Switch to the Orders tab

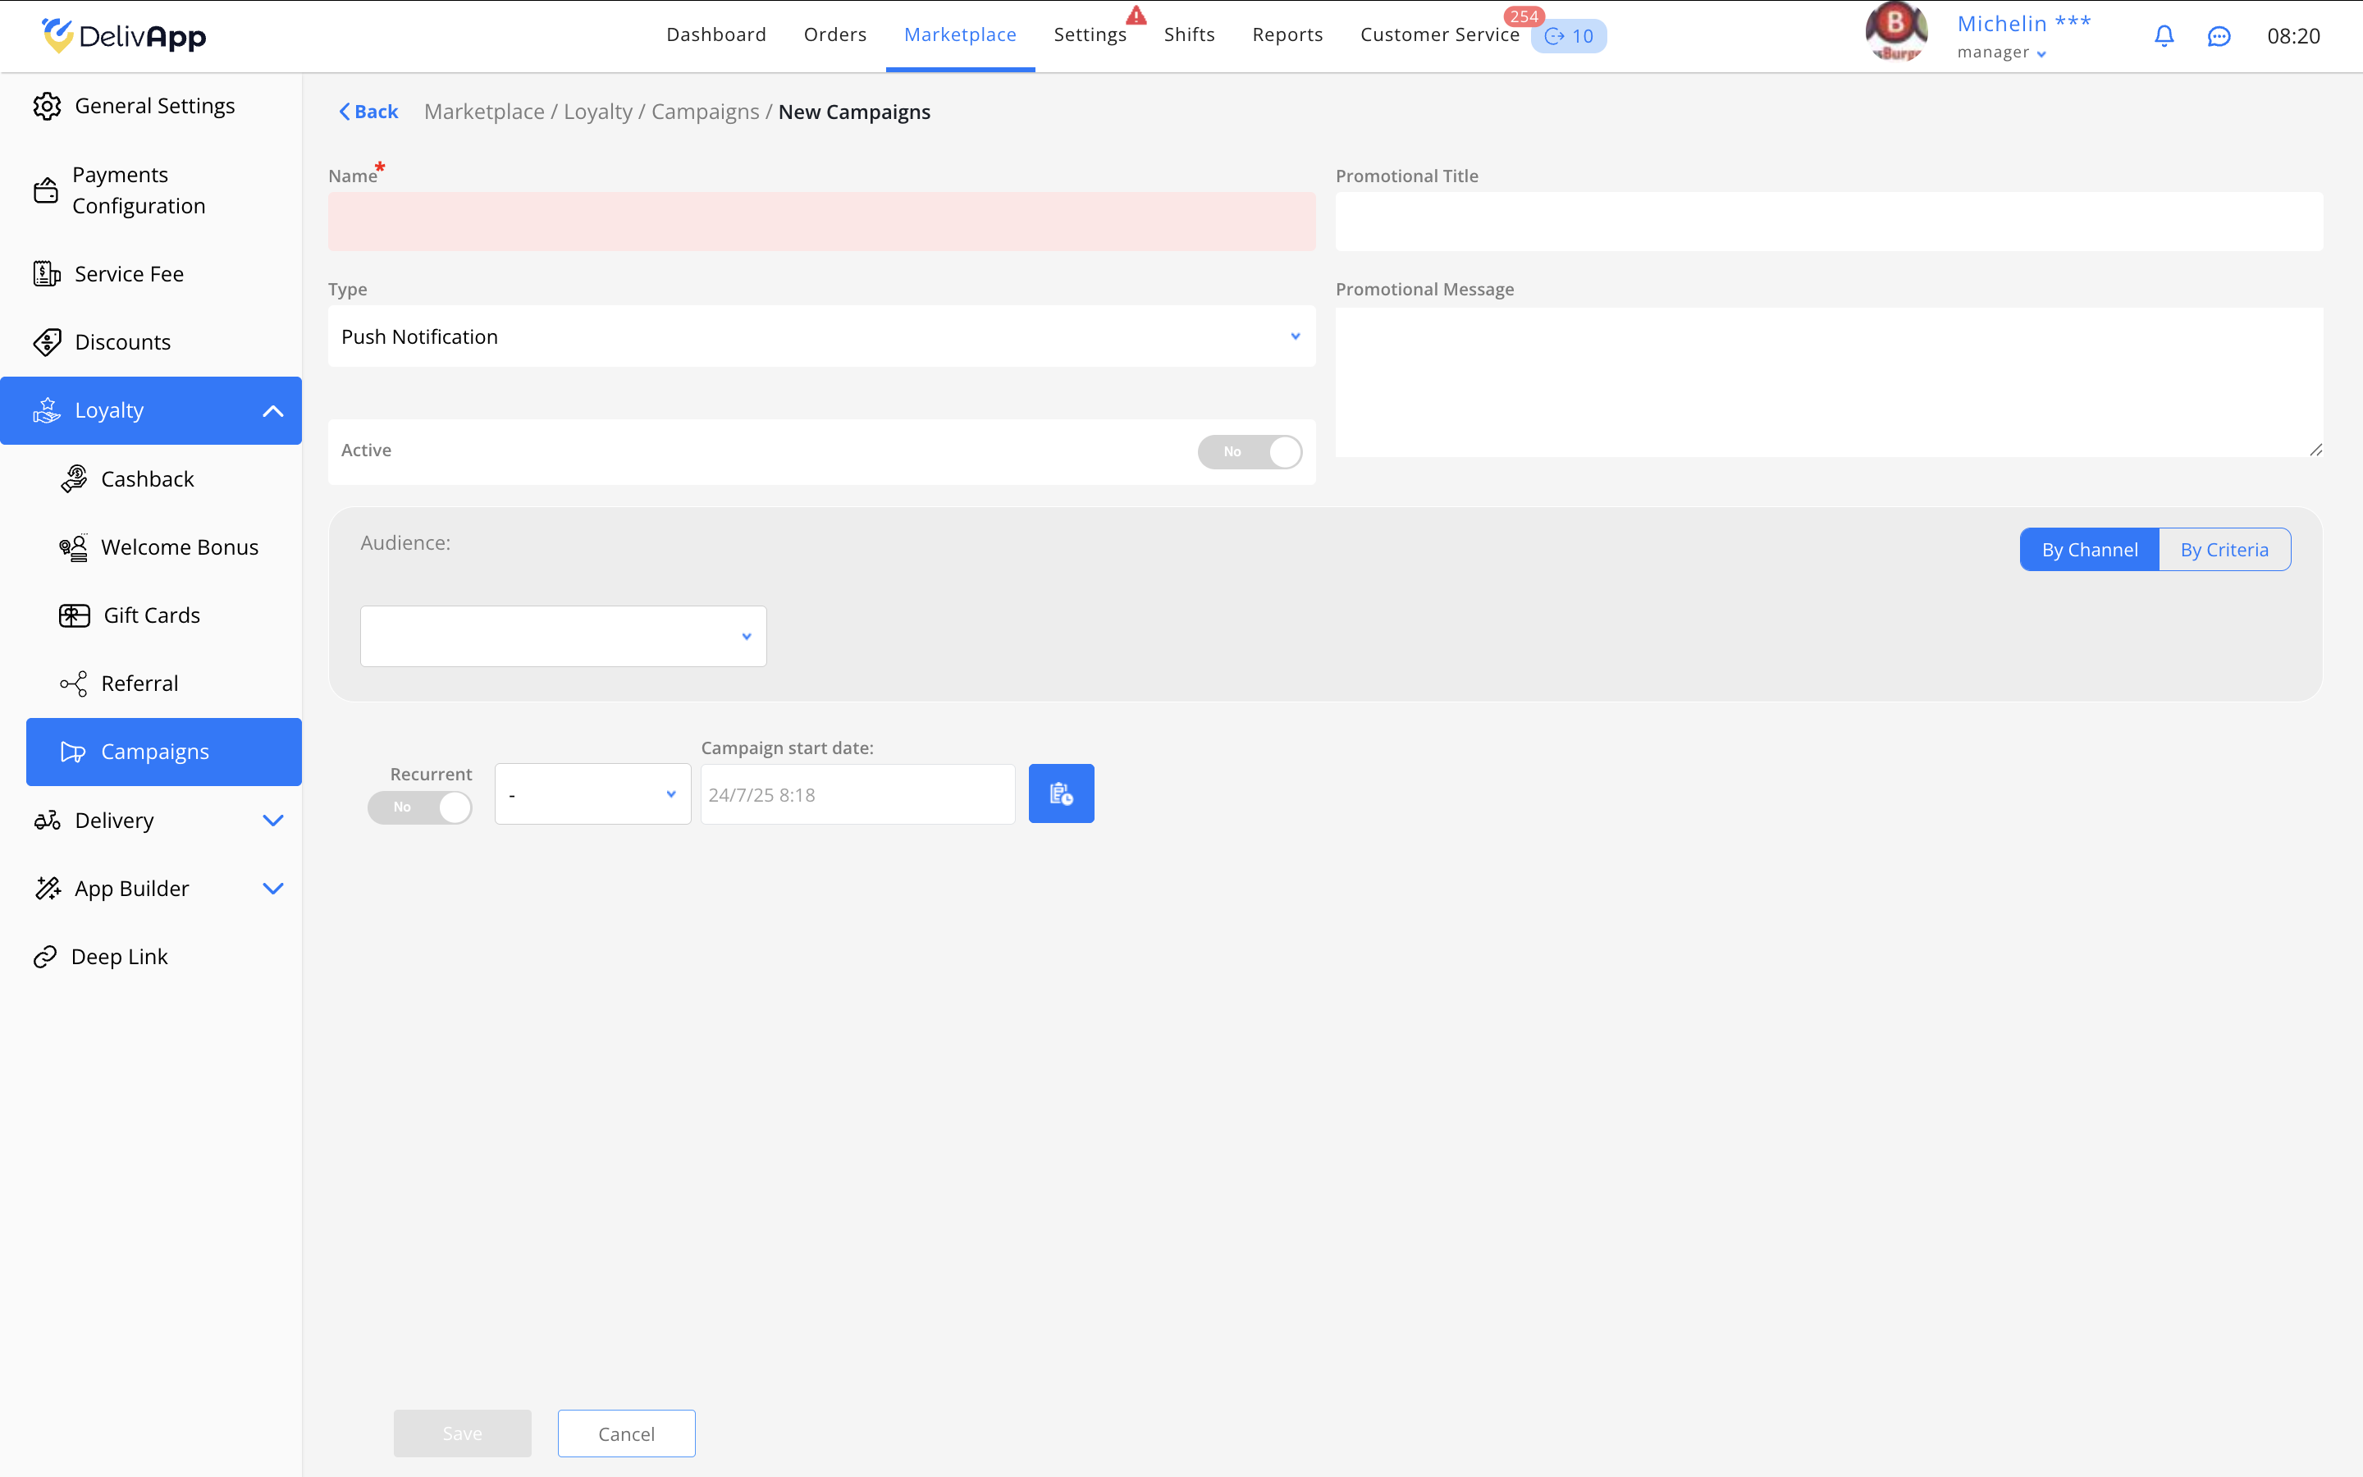(835, 35)
